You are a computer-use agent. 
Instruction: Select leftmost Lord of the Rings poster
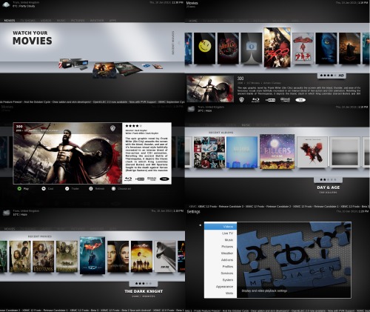[x=20, y=256]
